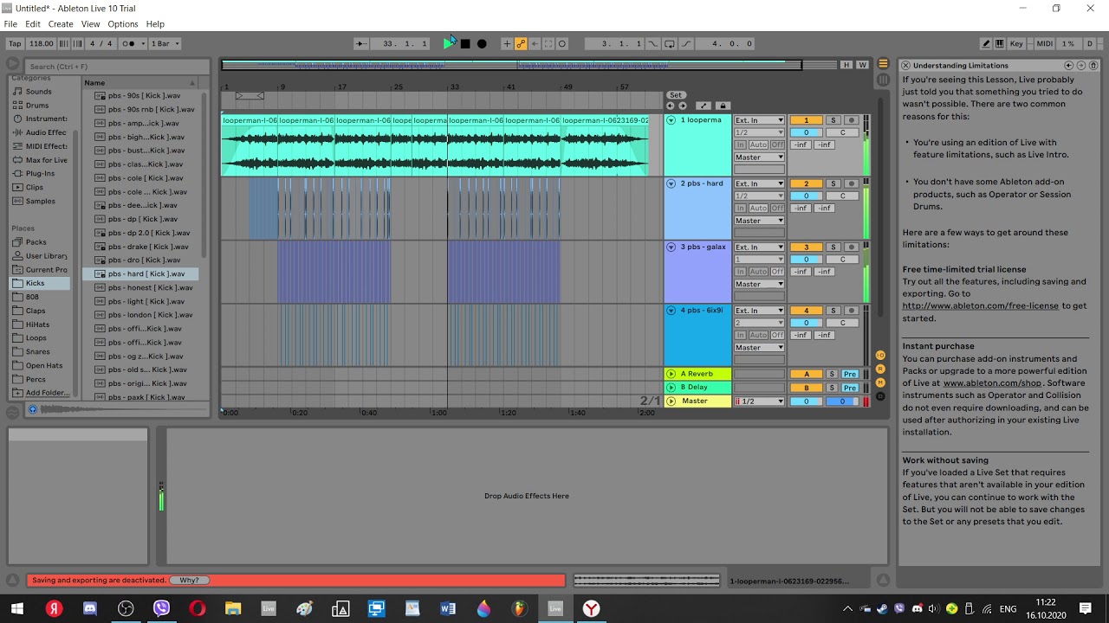Fold track 4 pbs - 6ix9i
This screenshot has width=1109, height=623.
[x=671, y=310]
